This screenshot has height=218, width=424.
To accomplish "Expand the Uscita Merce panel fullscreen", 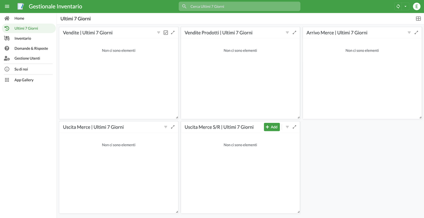I will (173, 127).
